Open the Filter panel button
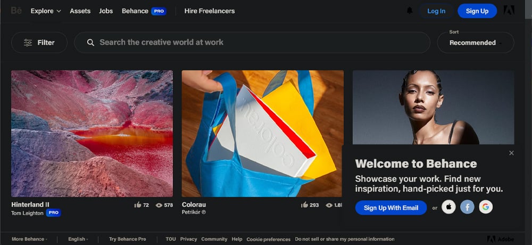This screenshot has height=245, width=532. click(39, 43)
